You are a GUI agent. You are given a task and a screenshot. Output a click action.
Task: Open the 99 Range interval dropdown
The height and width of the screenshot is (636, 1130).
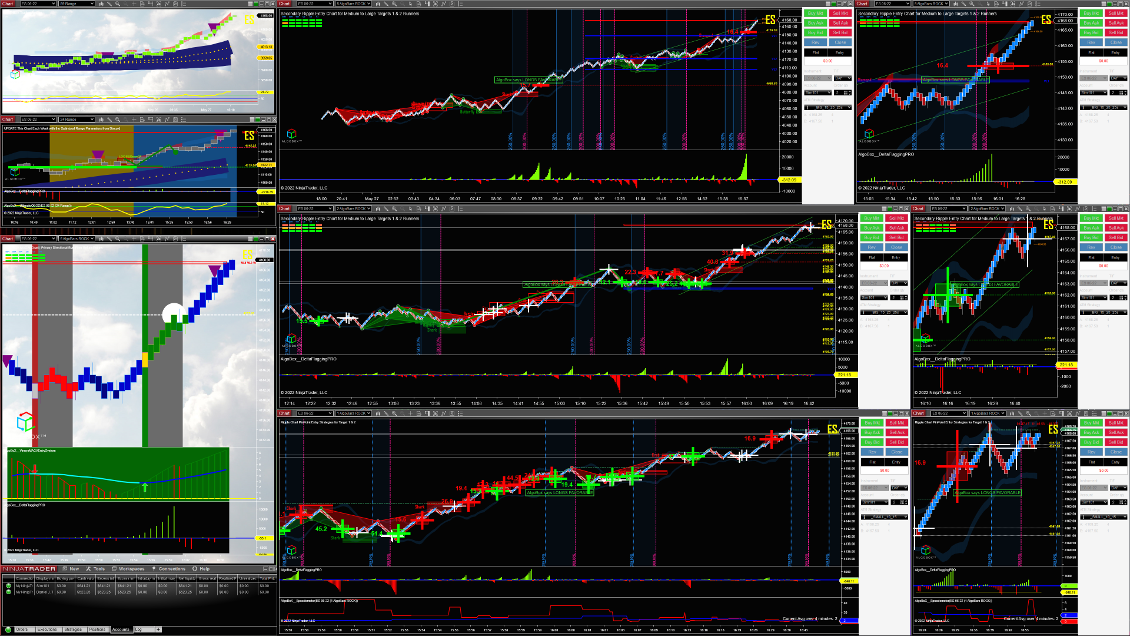tap(76, 4)
